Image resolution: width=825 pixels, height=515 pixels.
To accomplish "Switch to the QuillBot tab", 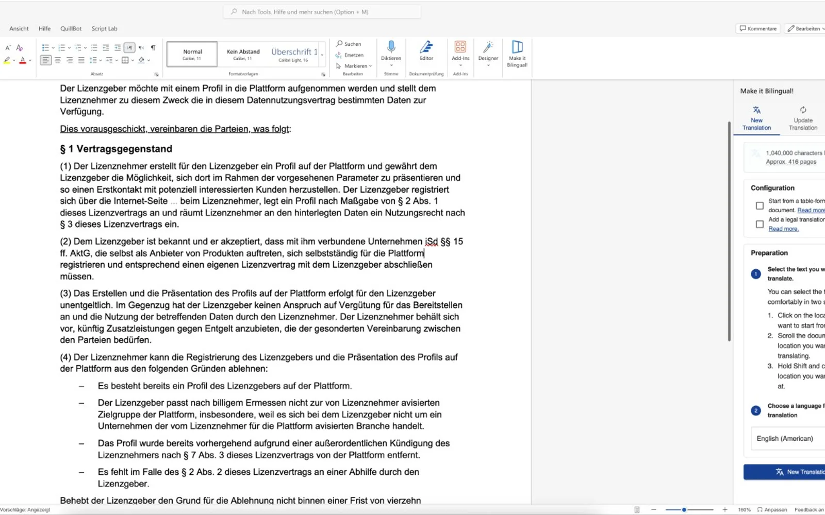I will pyautogui.click(x=71, y=29).
